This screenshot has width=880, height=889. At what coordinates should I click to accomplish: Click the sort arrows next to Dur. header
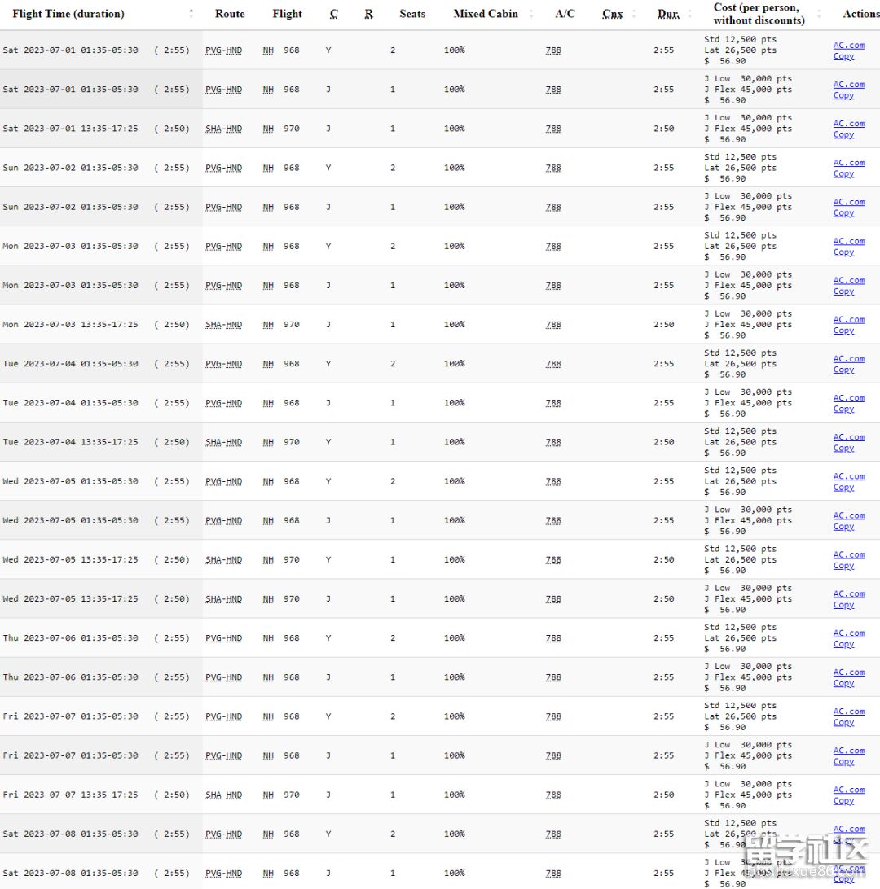689,14
